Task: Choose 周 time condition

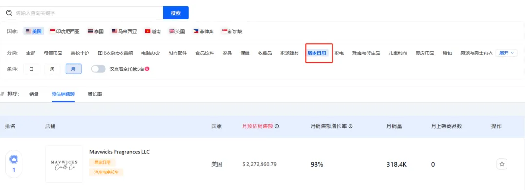Action: pos(52,69)
